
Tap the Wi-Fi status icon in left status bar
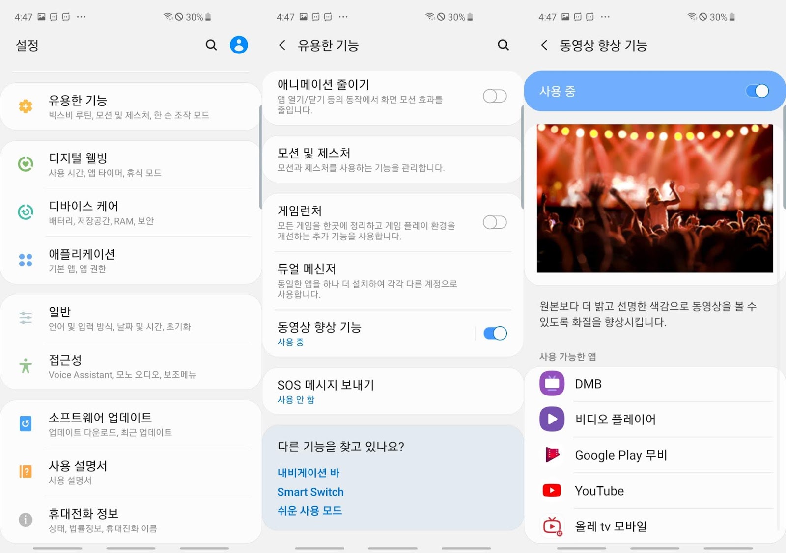pyautogui.click(x=168, y=17)
